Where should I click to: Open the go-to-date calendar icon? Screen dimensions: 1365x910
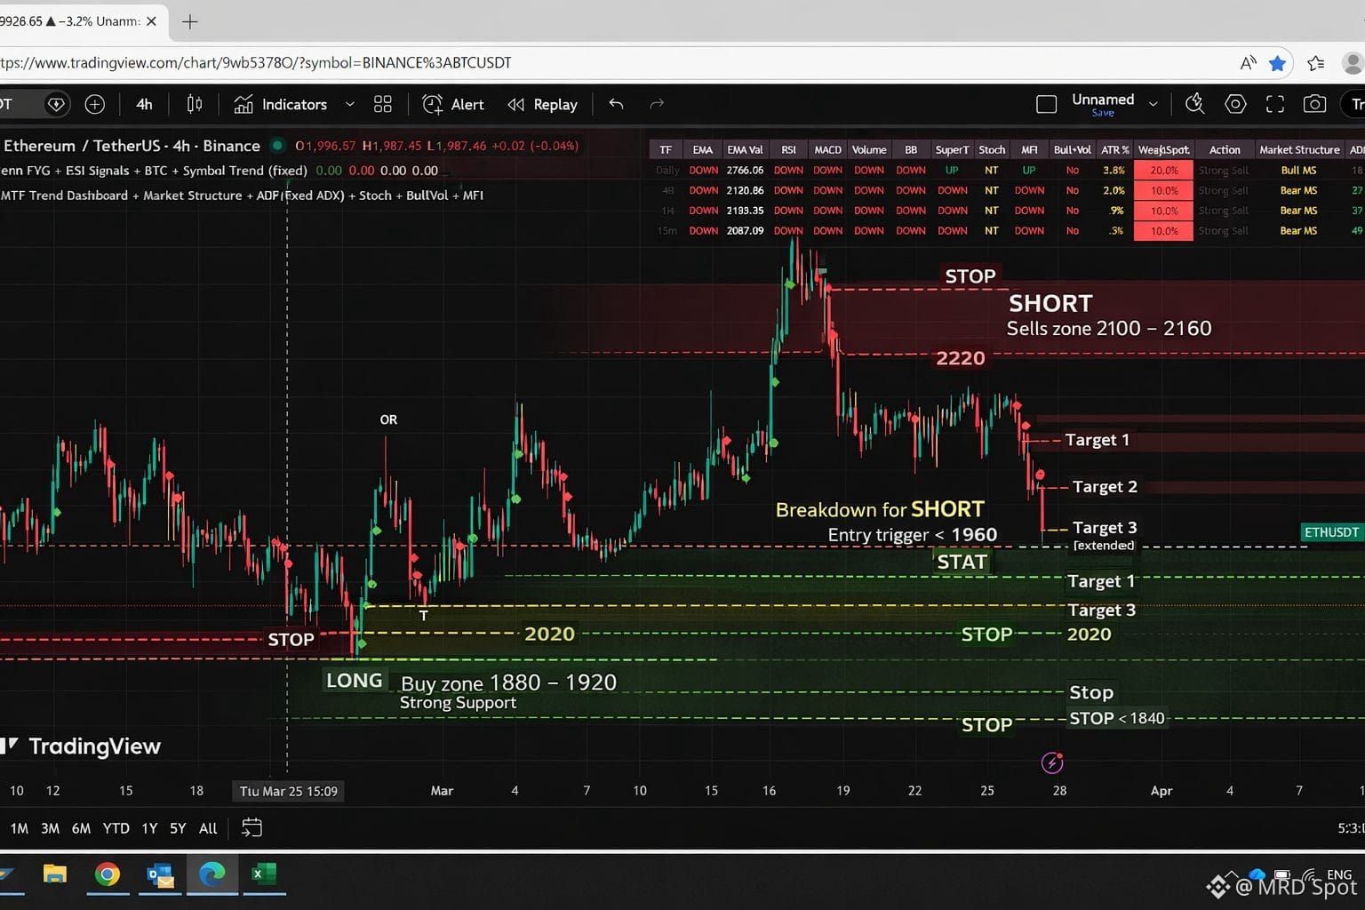[251, 828]
